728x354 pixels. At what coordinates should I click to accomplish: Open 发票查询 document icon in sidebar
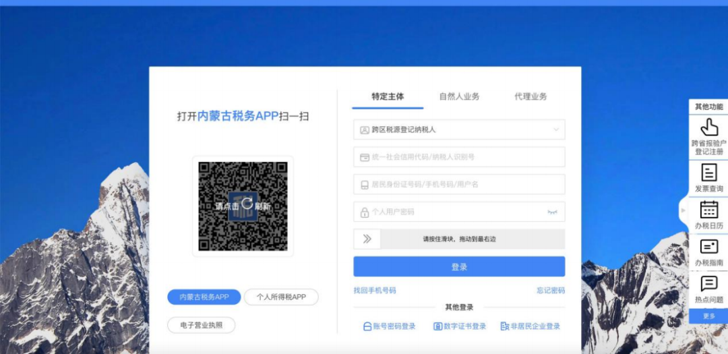(709, 173)
